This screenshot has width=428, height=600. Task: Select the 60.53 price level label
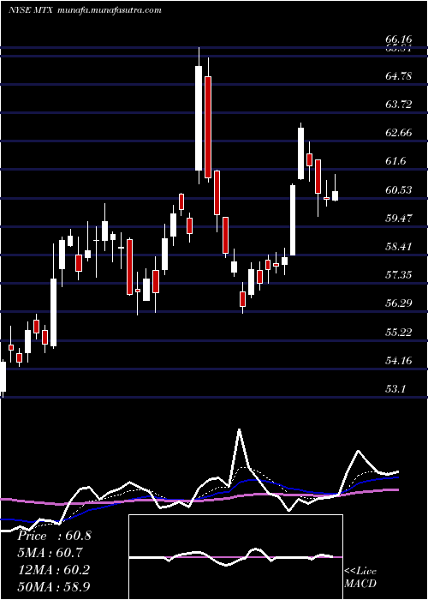click(399, 190)
